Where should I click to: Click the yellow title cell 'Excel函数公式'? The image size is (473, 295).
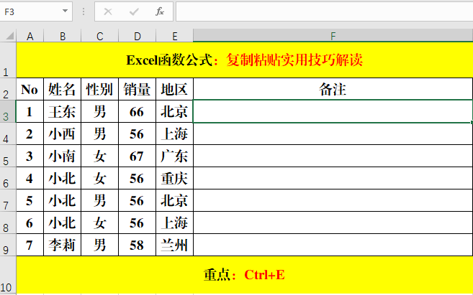click(245, 60)
